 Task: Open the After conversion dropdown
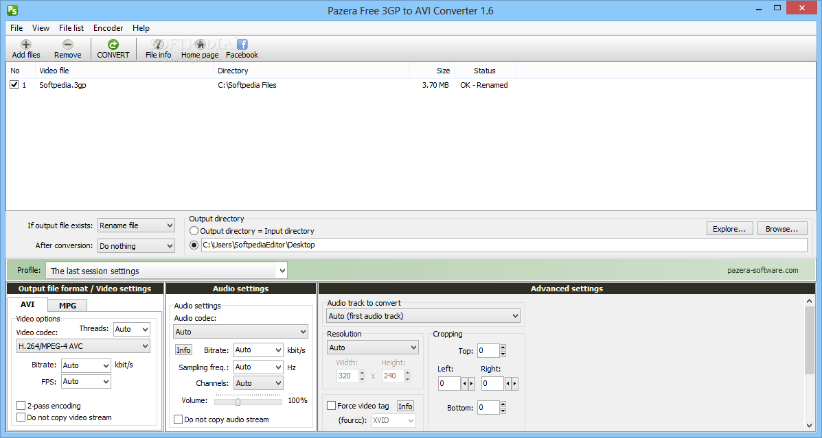136,246
